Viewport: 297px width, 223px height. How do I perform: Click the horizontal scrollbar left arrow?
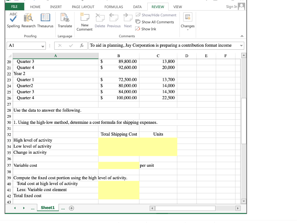tap(152, 209)
